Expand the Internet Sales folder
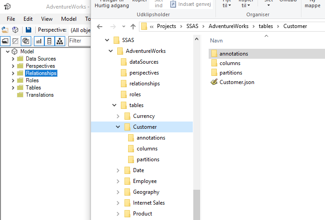This screenshot has height=220, width=325. click(118, 203)
